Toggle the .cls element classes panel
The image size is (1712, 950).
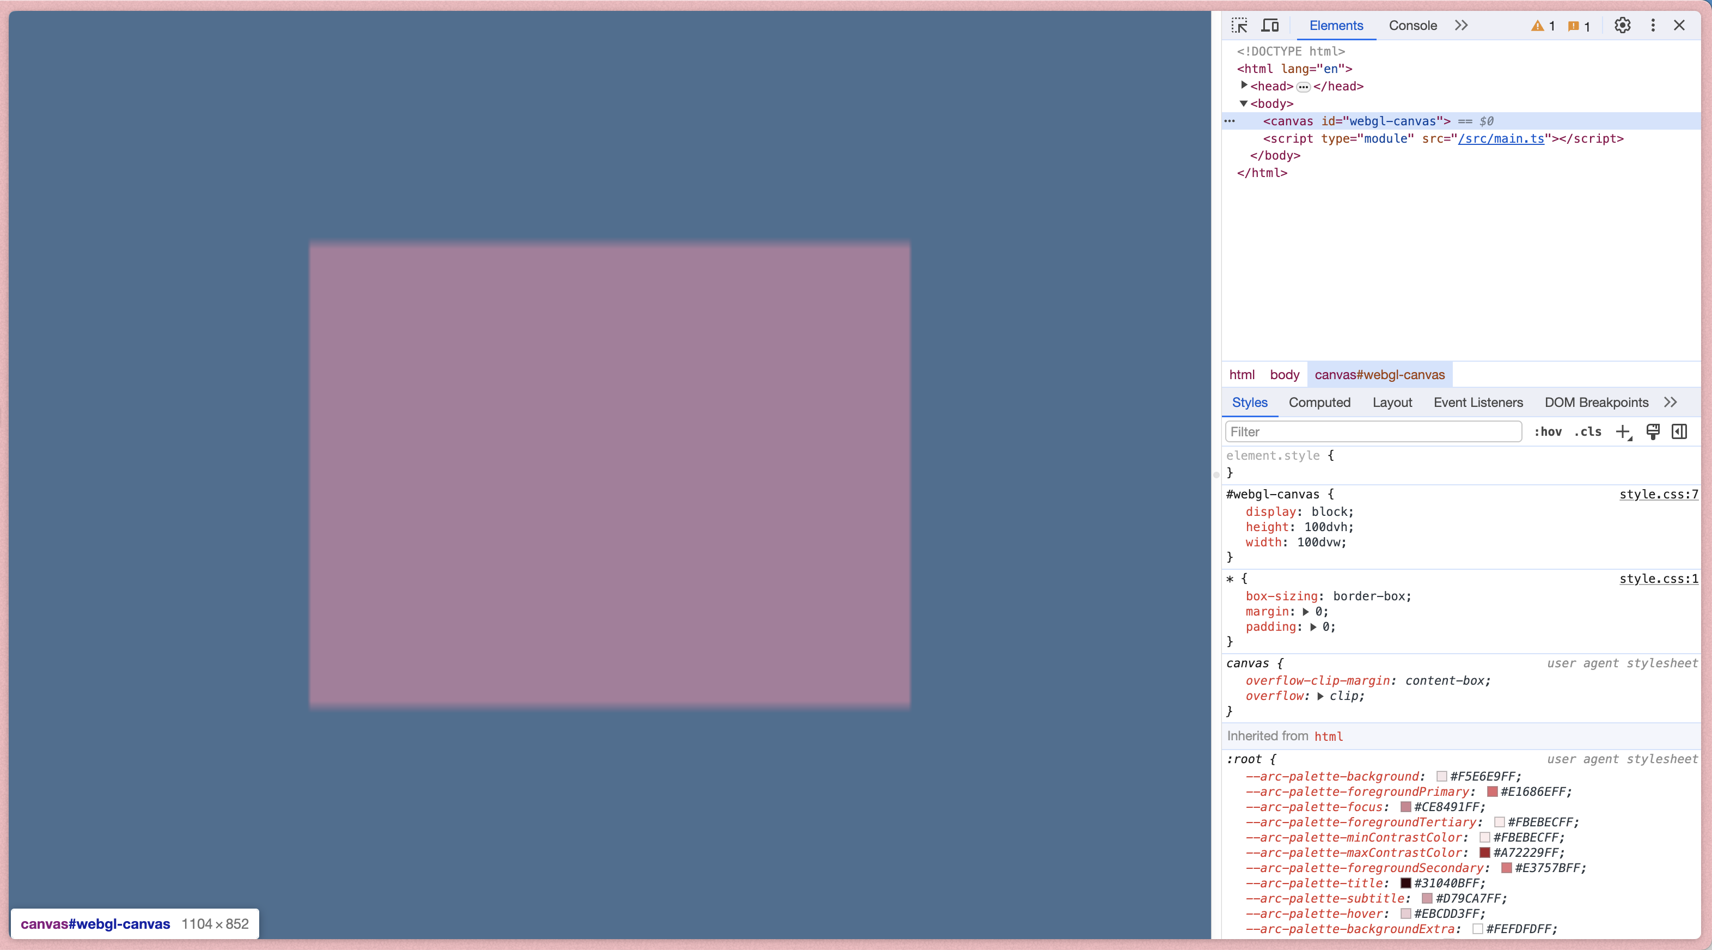1588,432
